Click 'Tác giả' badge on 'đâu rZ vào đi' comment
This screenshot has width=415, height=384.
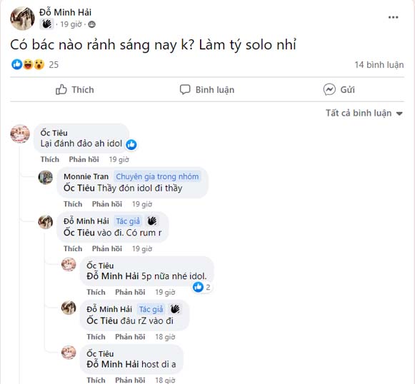click(151, 309)
